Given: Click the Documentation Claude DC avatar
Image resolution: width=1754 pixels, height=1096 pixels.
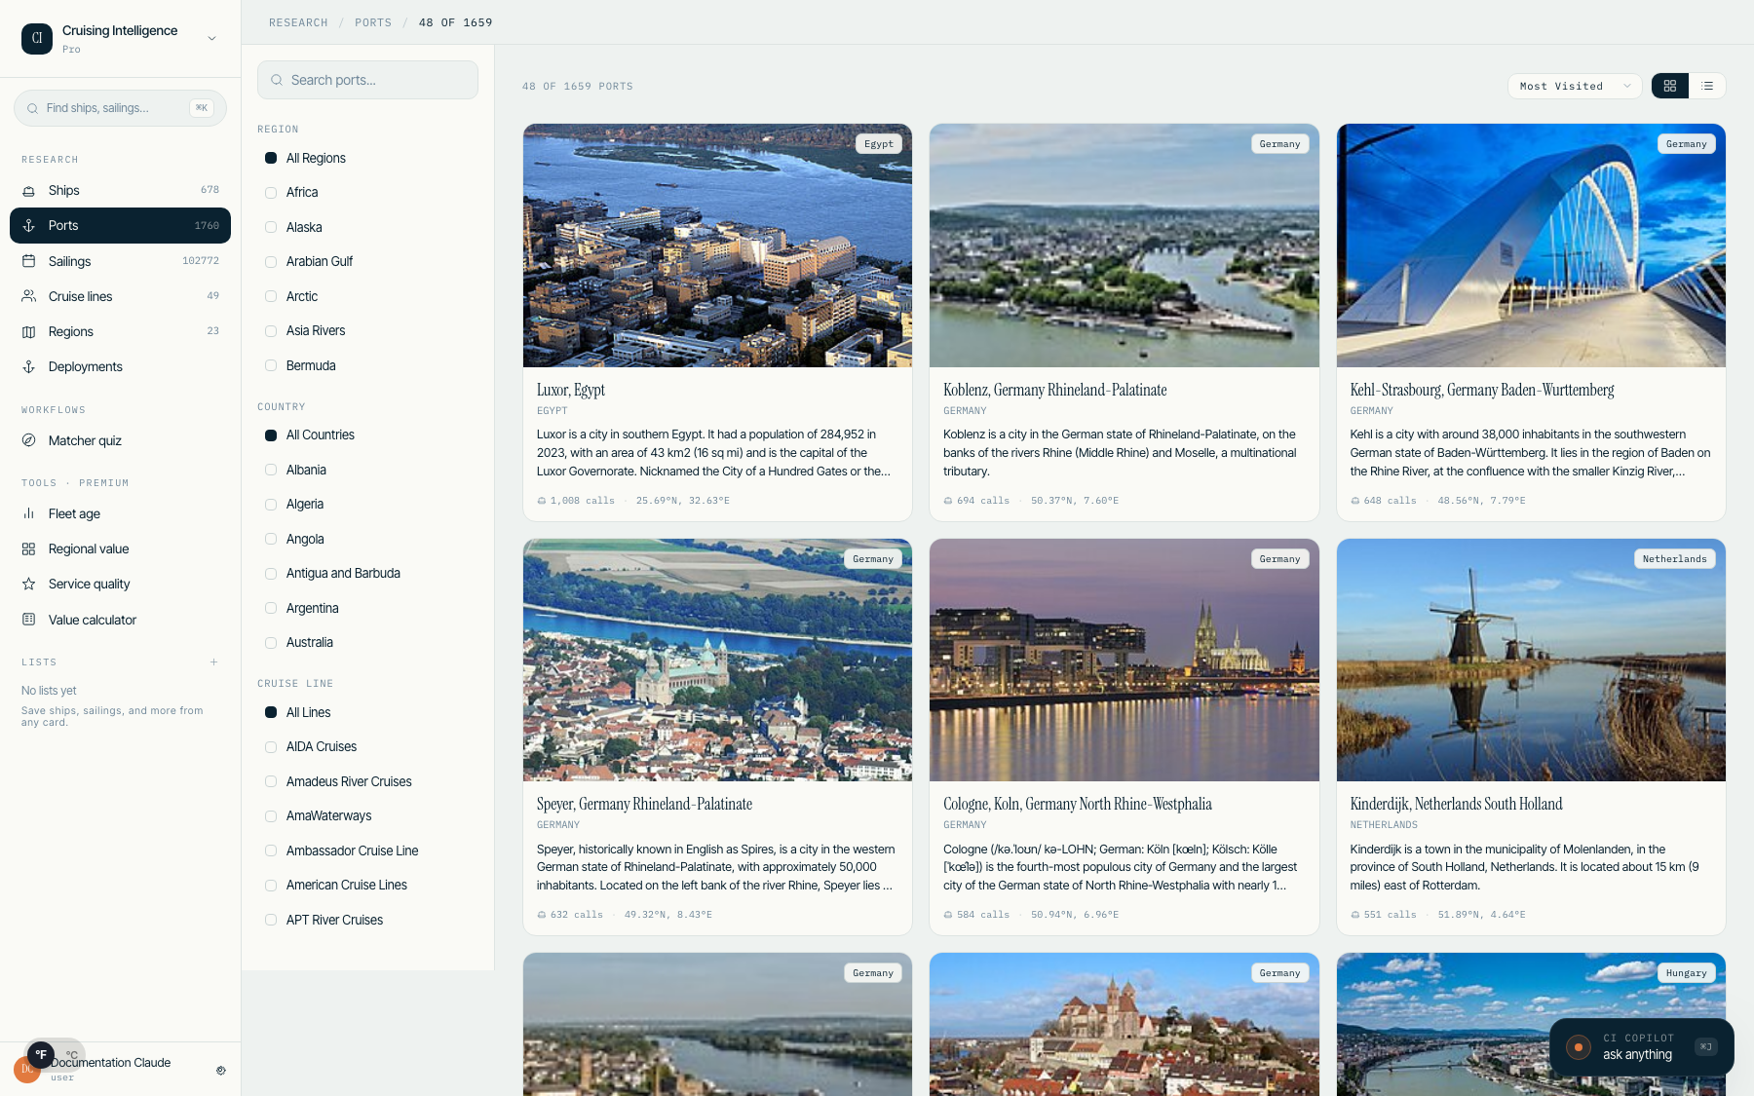Looking at the screenshot, I should pos(26,1070).
